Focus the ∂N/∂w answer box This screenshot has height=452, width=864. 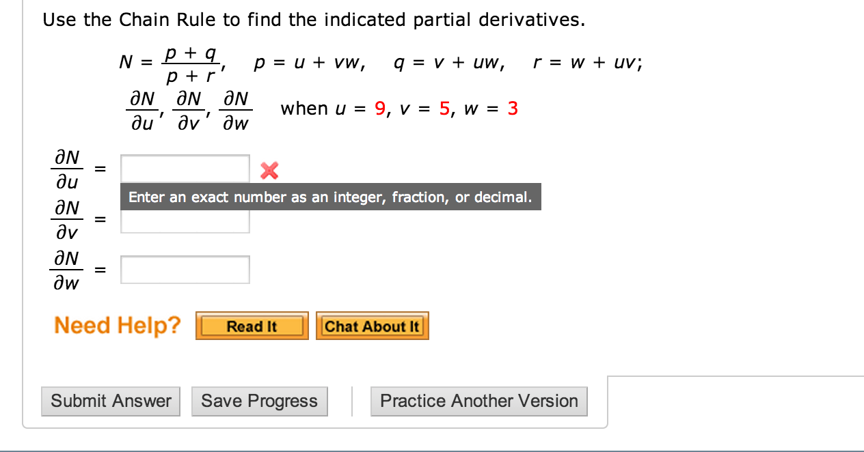pyautogui.click(x=185, y=268)
